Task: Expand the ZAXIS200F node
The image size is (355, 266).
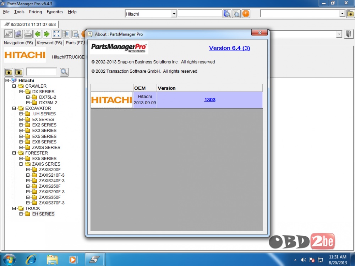Action: [28, 170]
